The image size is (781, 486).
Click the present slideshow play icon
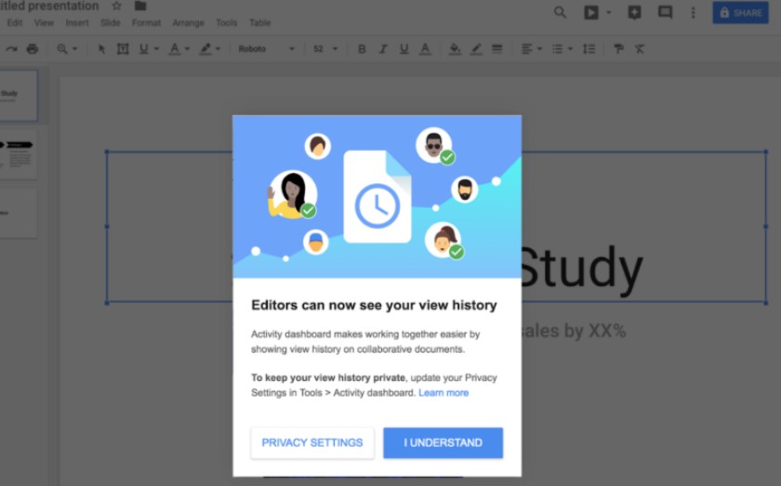point(590,12)
